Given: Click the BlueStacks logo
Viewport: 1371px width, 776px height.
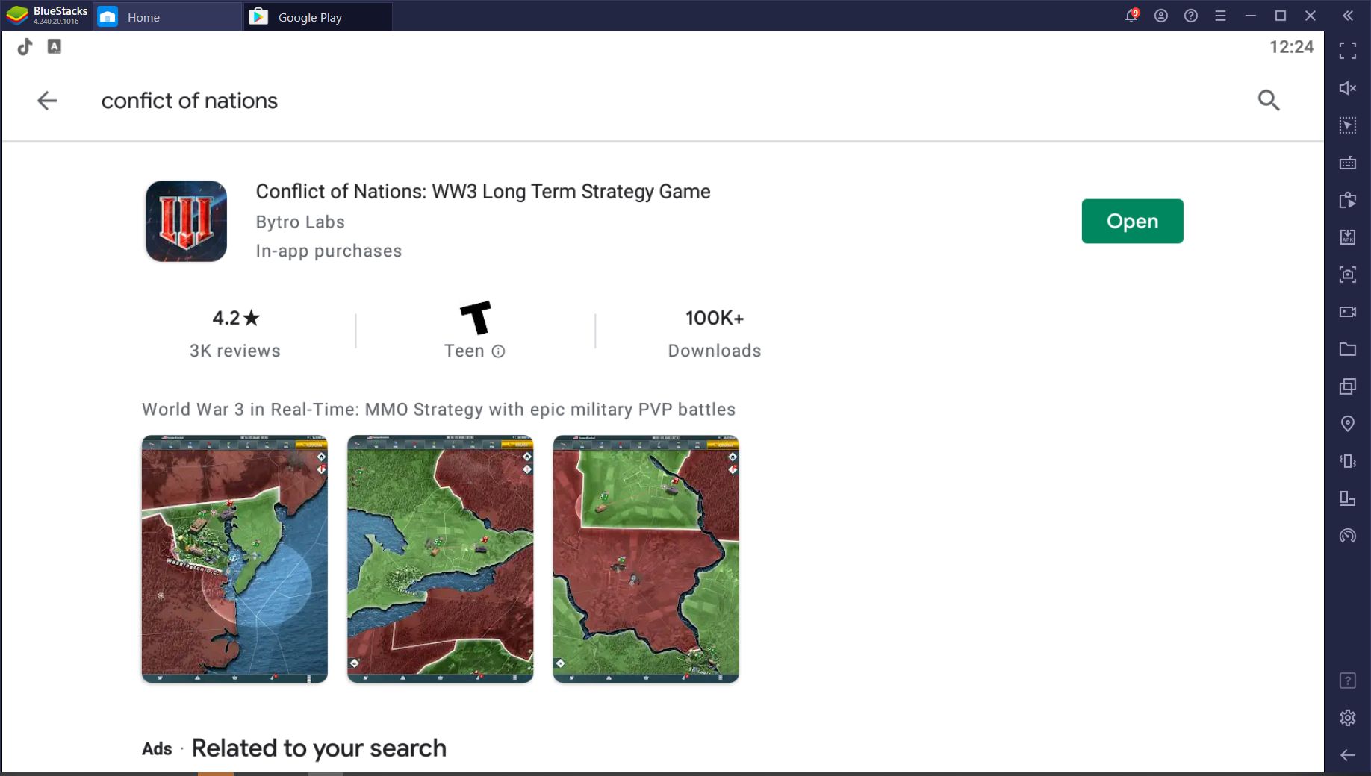Looking at the screenshot, I should pos(16,16).
